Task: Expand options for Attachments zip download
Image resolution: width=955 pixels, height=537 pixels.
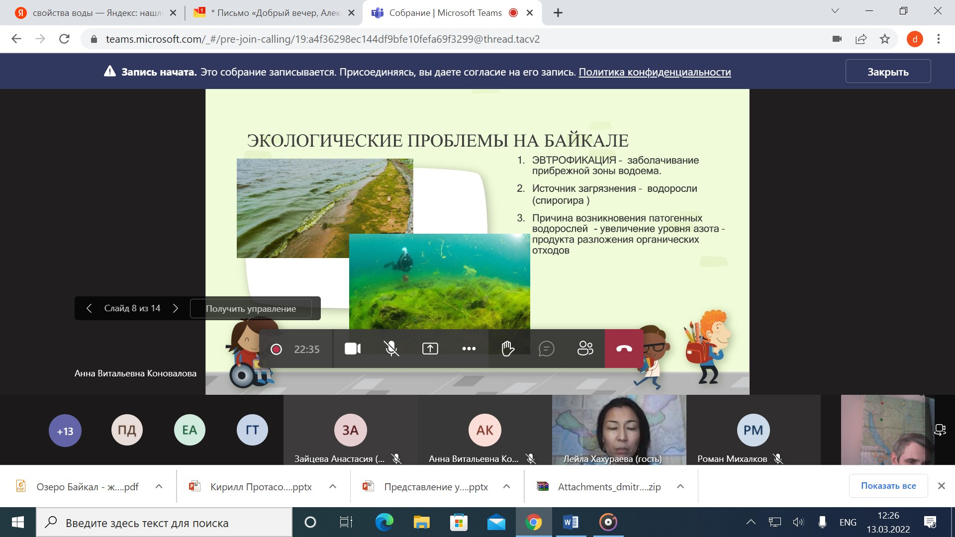Action: coord(680,486)
